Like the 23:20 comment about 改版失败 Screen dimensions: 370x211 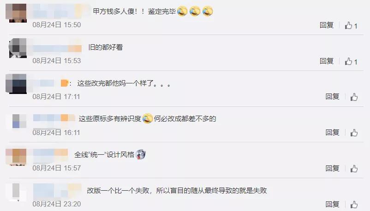[x=354, y=205]
